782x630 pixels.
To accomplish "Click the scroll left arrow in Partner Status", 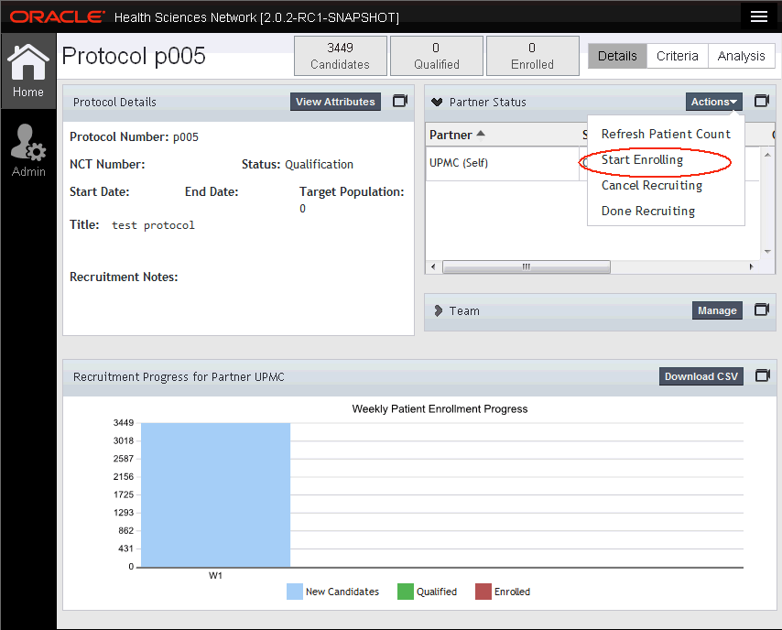I will point(433,266).
